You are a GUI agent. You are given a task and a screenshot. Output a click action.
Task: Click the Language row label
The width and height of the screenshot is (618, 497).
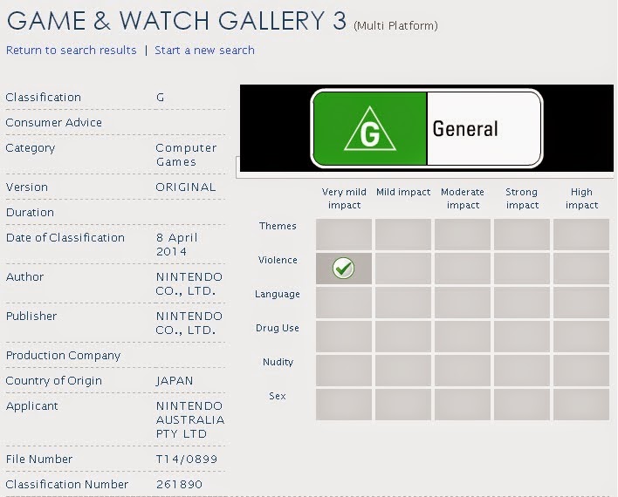click(x=278, y=294)
